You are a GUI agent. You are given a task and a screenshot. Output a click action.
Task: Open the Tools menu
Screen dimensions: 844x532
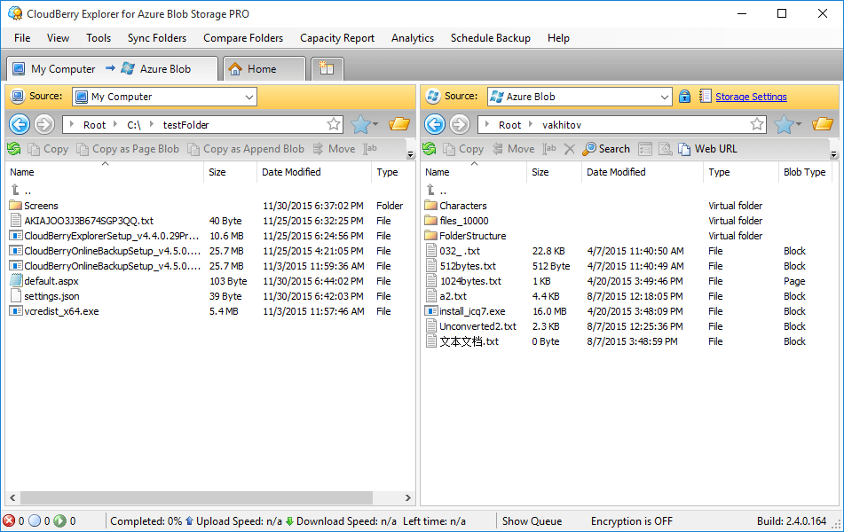99,38
